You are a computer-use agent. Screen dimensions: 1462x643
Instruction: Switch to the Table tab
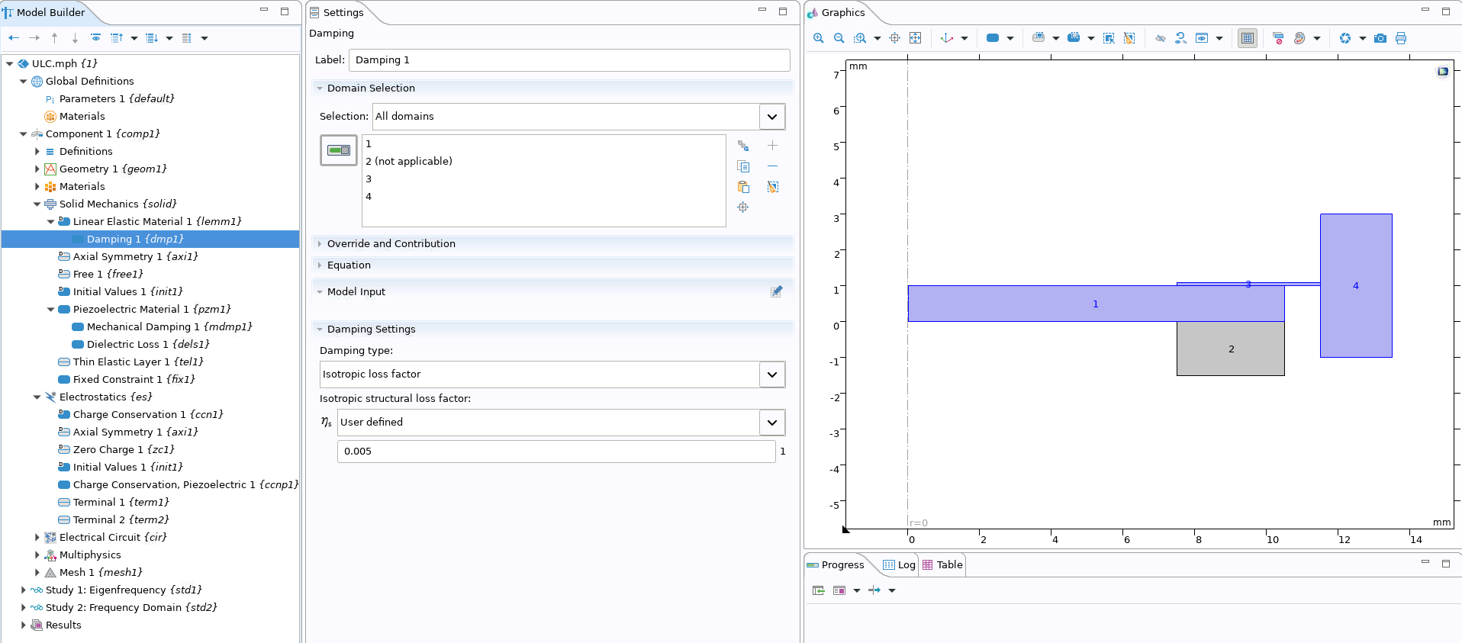tap(943, 565)
